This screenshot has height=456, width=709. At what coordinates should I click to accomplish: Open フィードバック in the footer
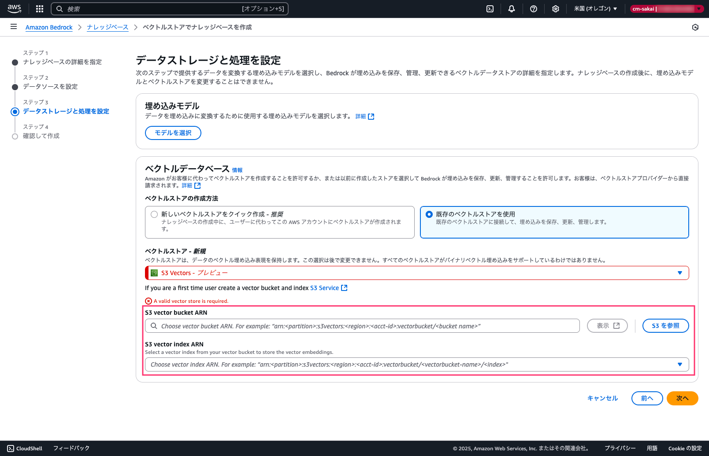pyautogui.click(x=71, y=449)
